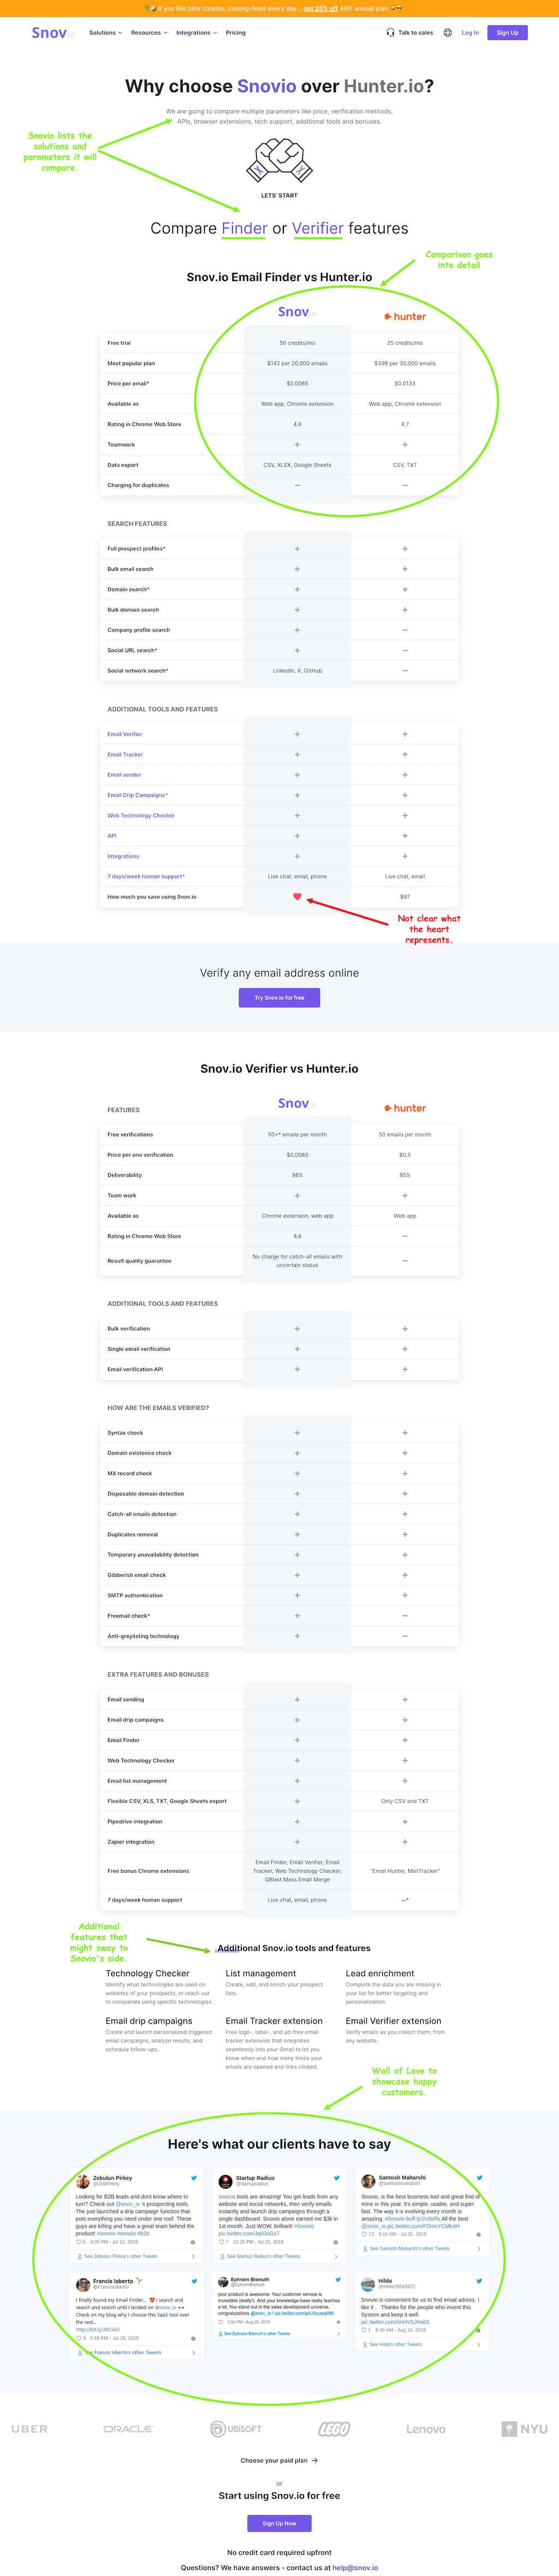Viewport: 559px width, 2576px height.
Task: Click the Sign Up header button
Action: tap(508, 32)
